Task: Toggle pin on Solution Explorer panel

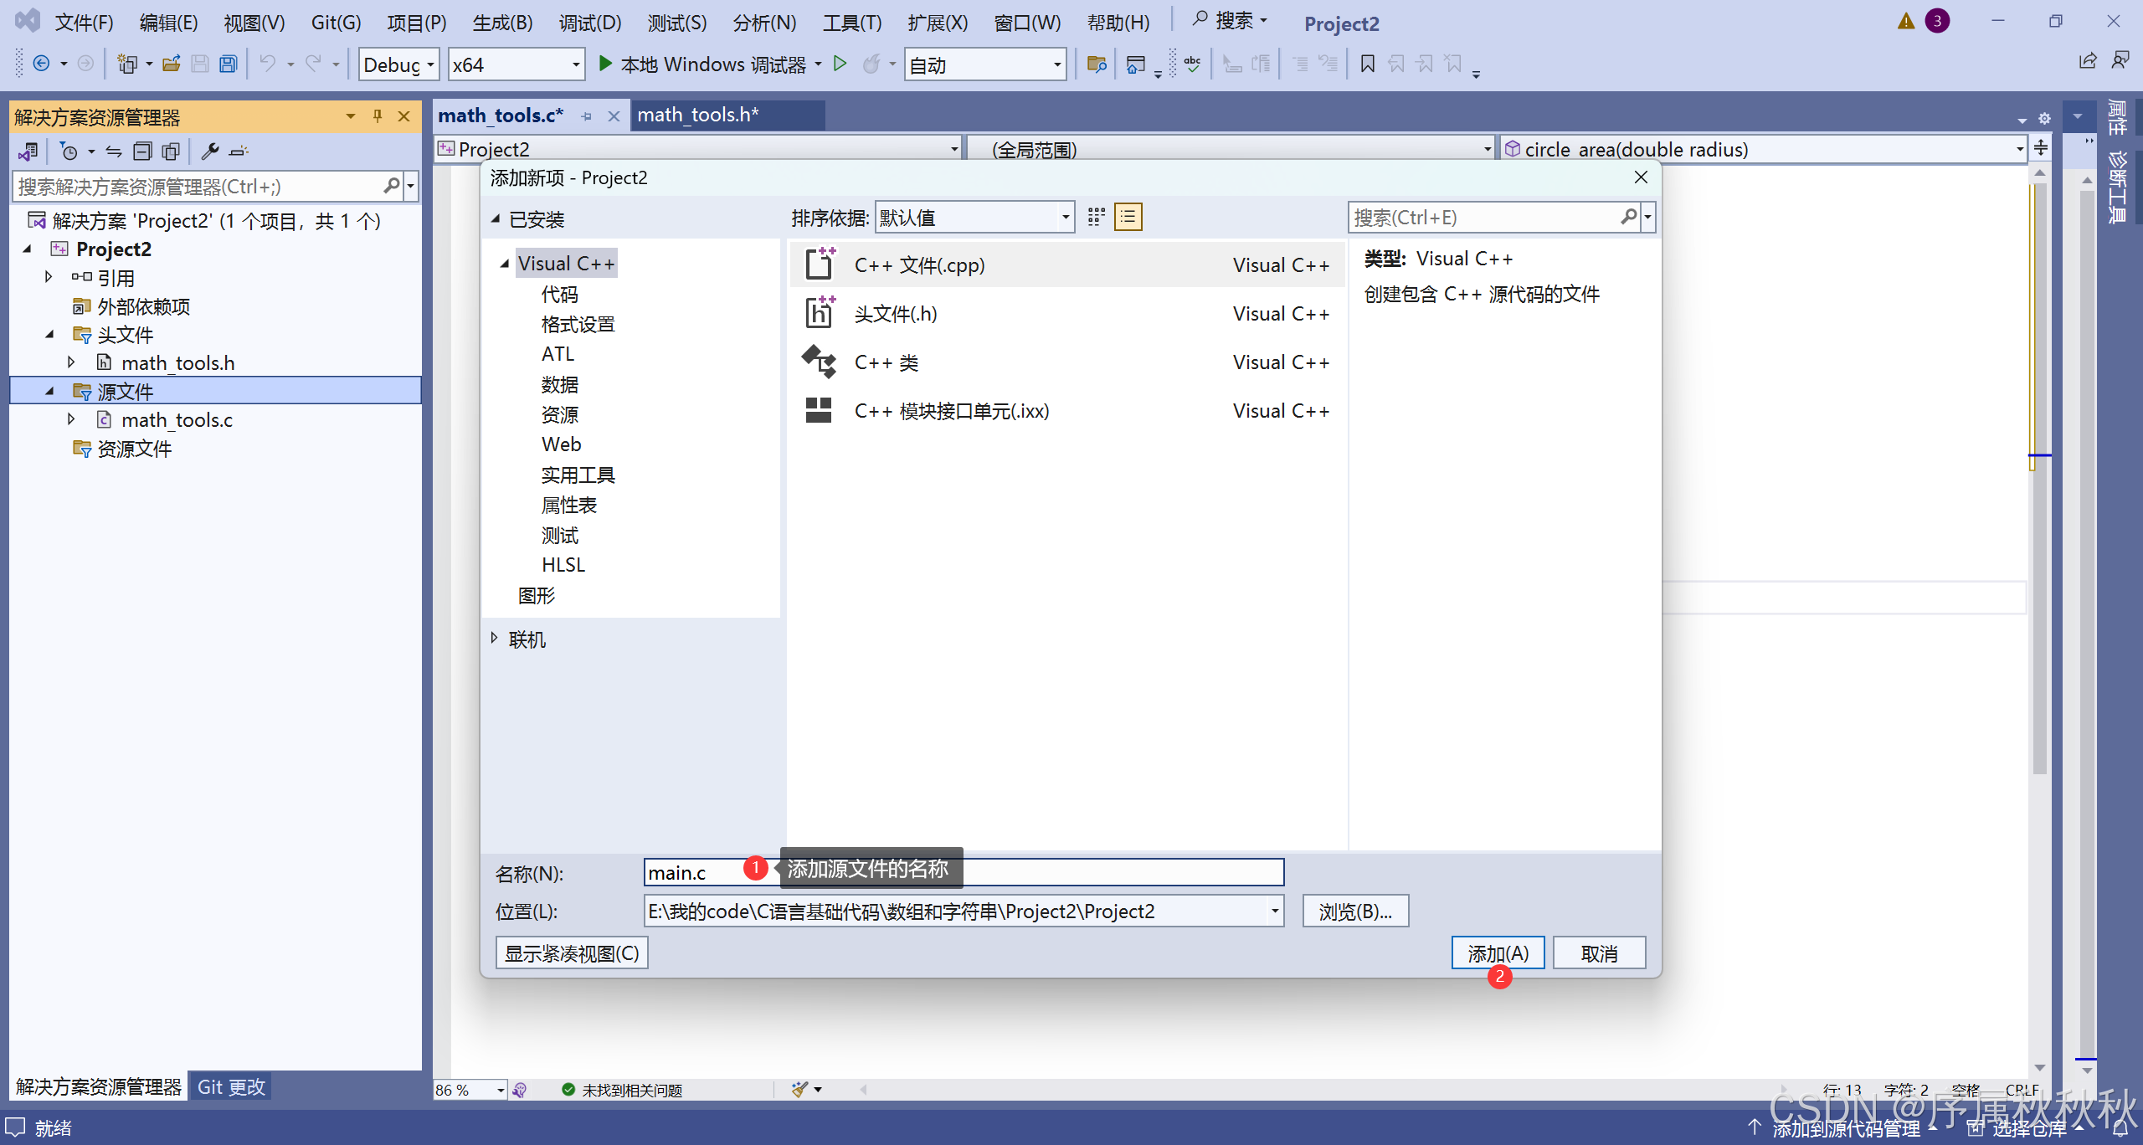Action: pyautogui.click(x=378, y=116)
